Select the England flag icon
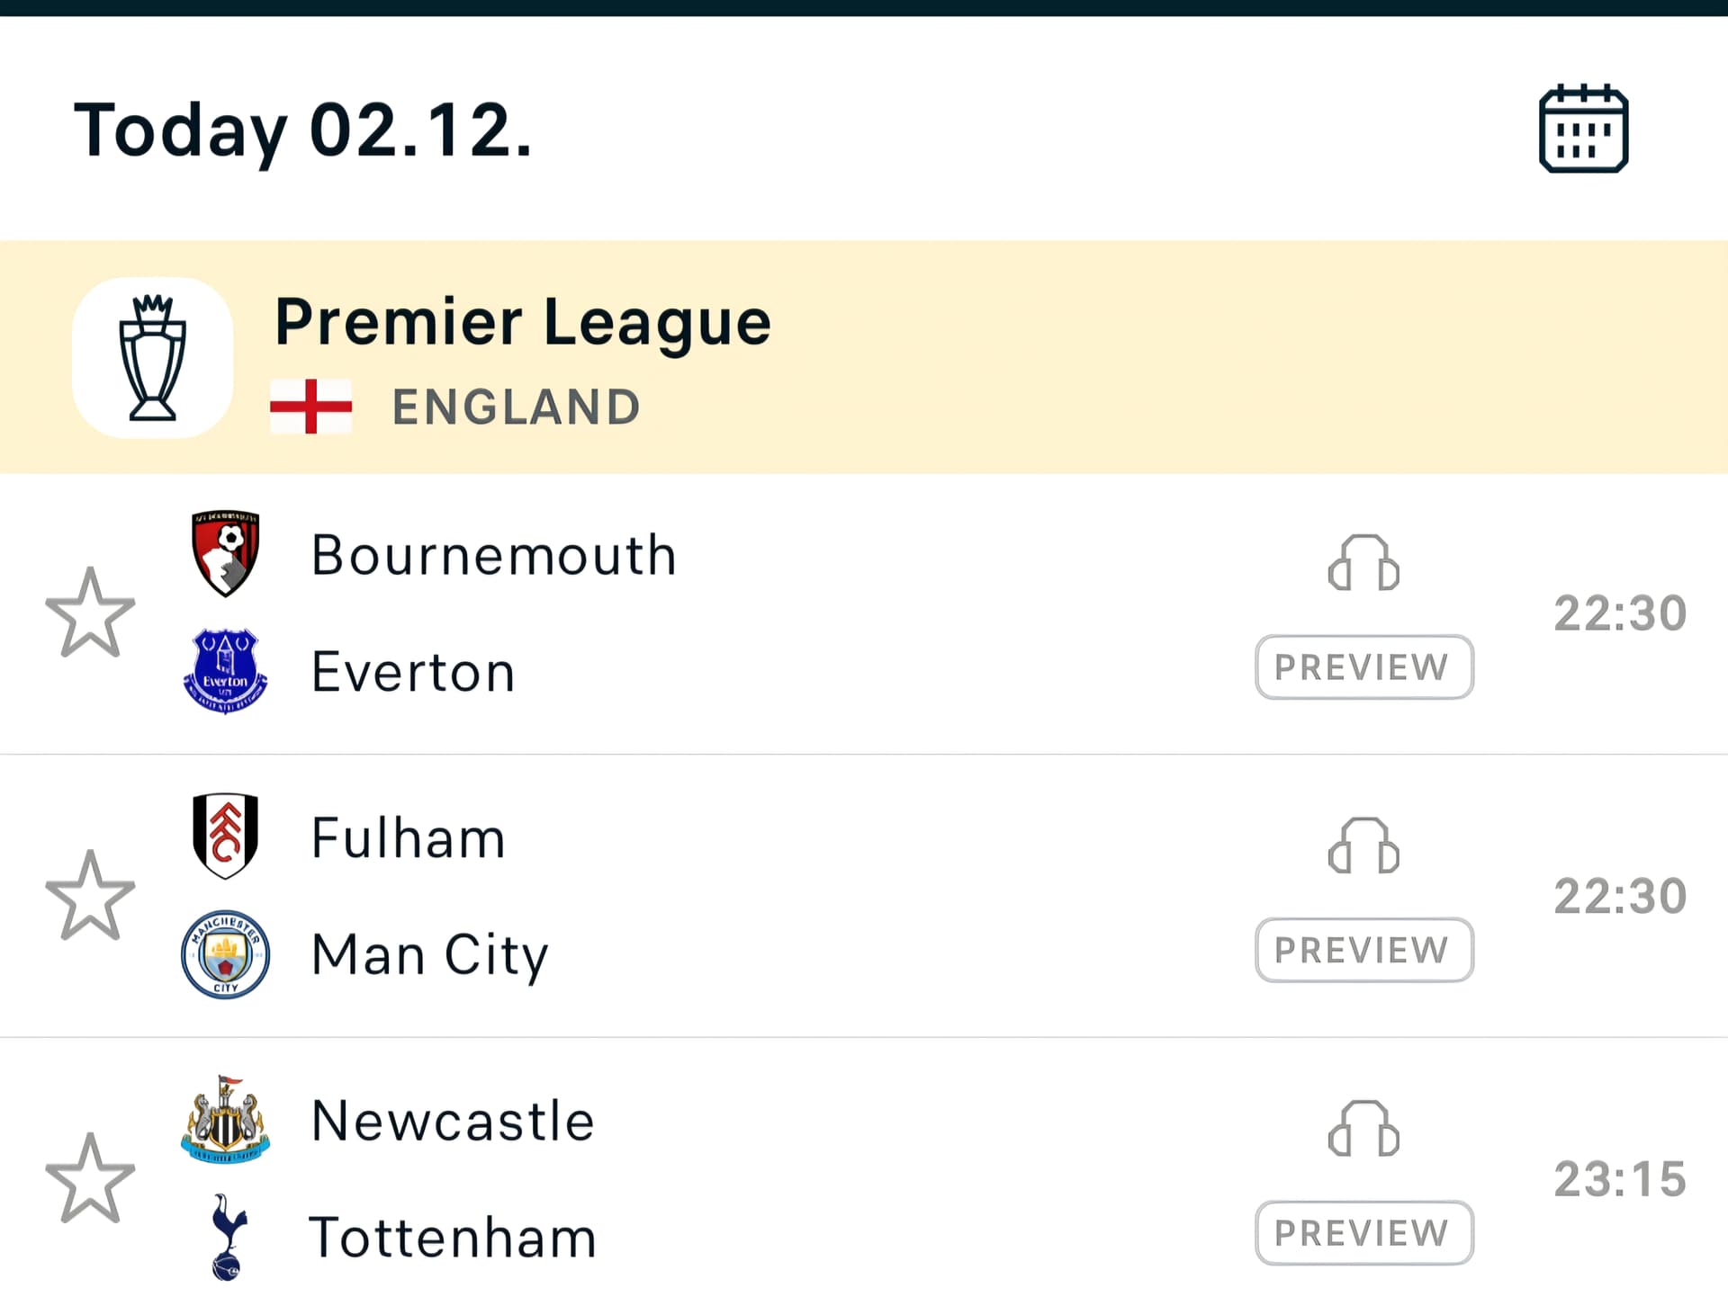Screen dimensions: 1728x1306 coord(310,407)
